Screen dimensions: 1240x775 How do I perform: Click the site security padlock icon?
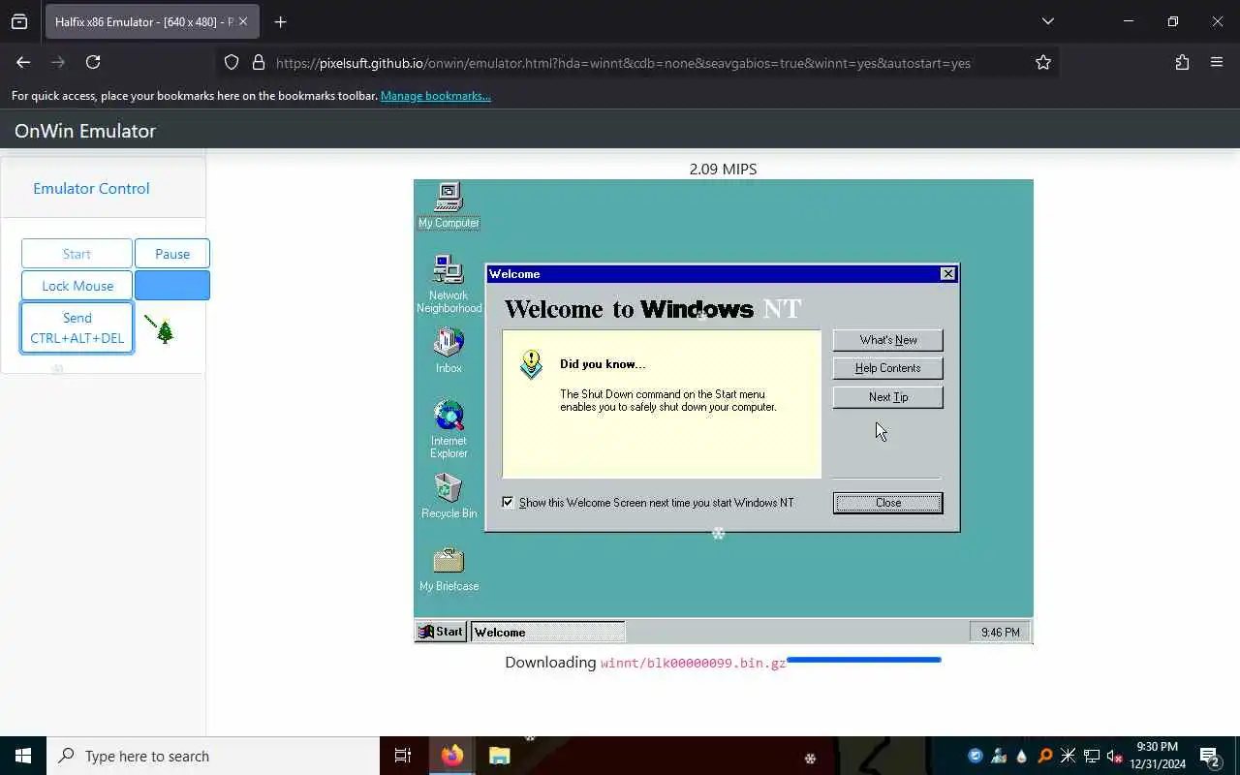click(259, 62)
